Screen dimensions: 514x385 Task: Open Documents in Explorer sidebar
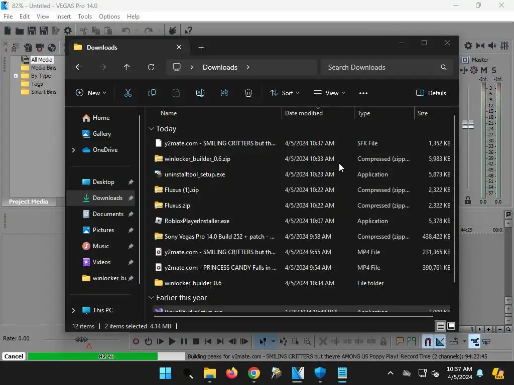pos(102,214)
